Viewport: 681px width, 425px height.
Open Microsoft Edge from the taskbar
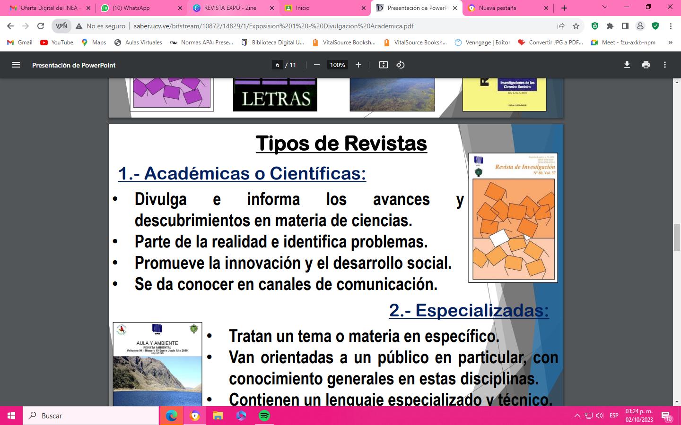click(171, 416)
